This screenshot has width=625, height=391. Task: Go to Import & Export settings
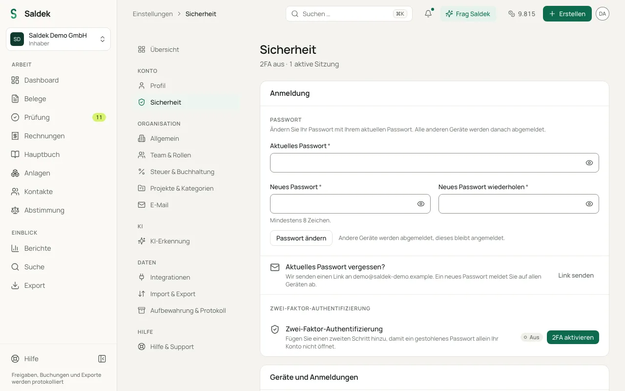[x=186, y=294]
